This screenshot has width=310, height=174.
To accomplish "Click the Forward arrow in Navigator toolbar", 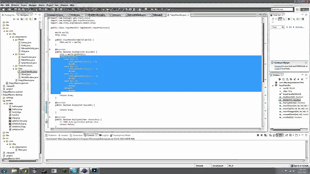I will point(18,19).
